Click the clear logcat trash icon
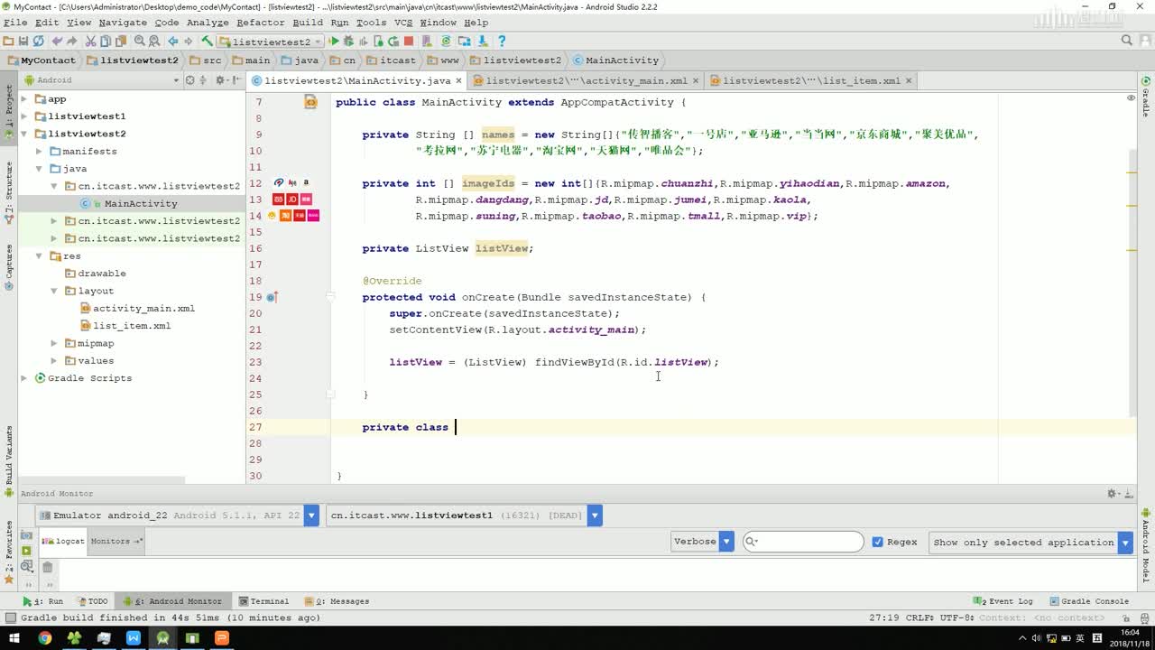The image size is (1155, 650). [48, 568]
